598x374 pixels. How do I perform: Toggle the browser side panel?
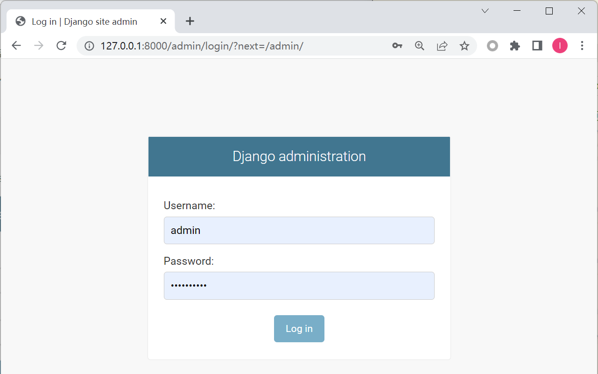[x=537, y=46]
